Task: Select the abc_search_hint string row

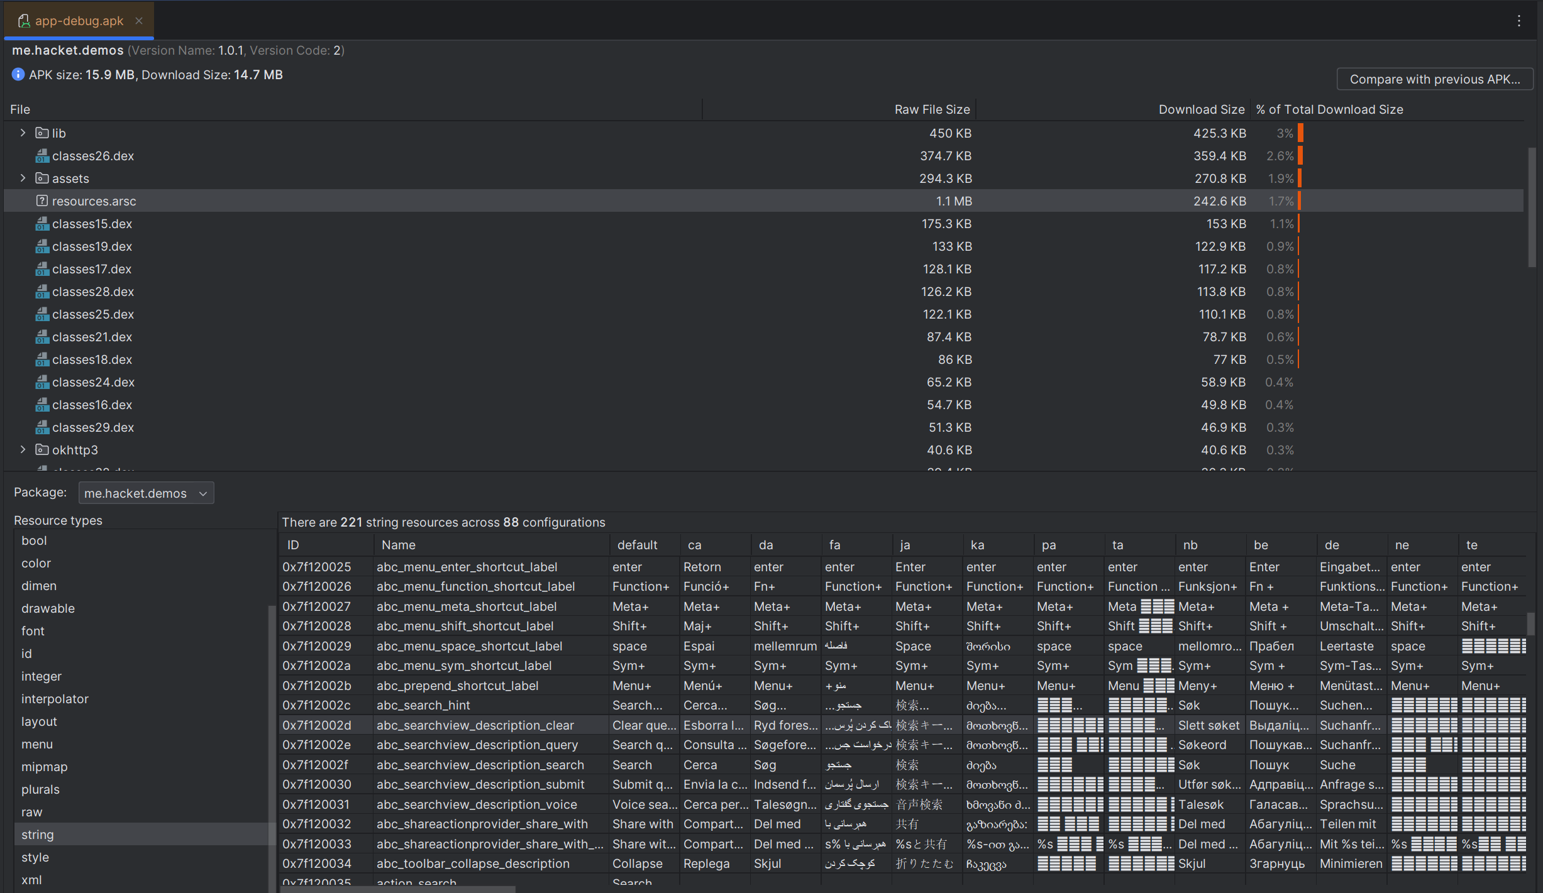Action: pyautogui.click(x=423, y=705)
